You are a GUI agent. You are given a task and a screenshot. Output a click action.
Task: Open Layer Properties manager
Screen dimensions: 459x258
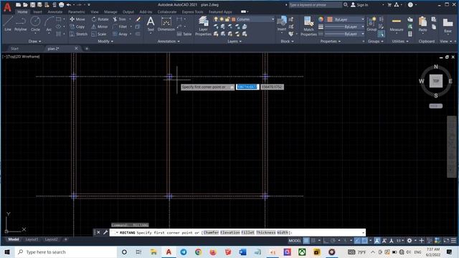pos(203,26)
